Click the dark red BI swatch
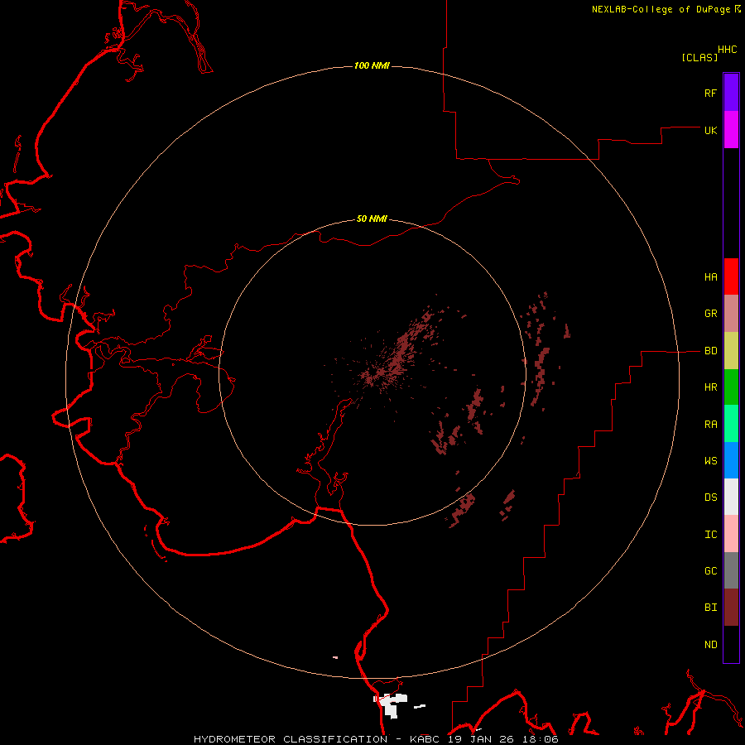 coord(731,608)
